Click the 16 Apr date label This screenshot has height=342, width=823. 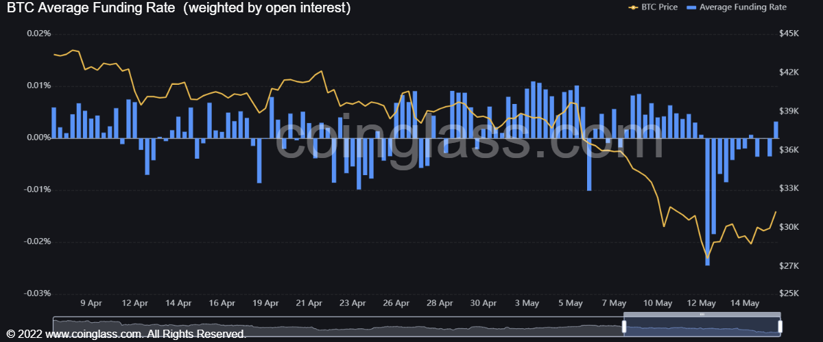(x=222, y=302)
